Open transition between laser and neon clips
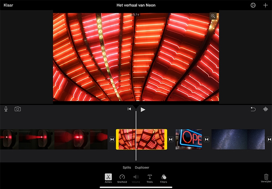Viewport: 272px width, 189px height. point(112,139)
